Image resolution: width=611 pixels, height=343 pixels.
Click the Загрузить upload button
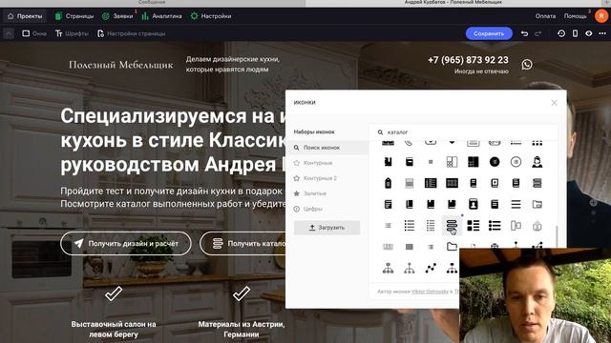pyautogui.click(x=327, y=228)
